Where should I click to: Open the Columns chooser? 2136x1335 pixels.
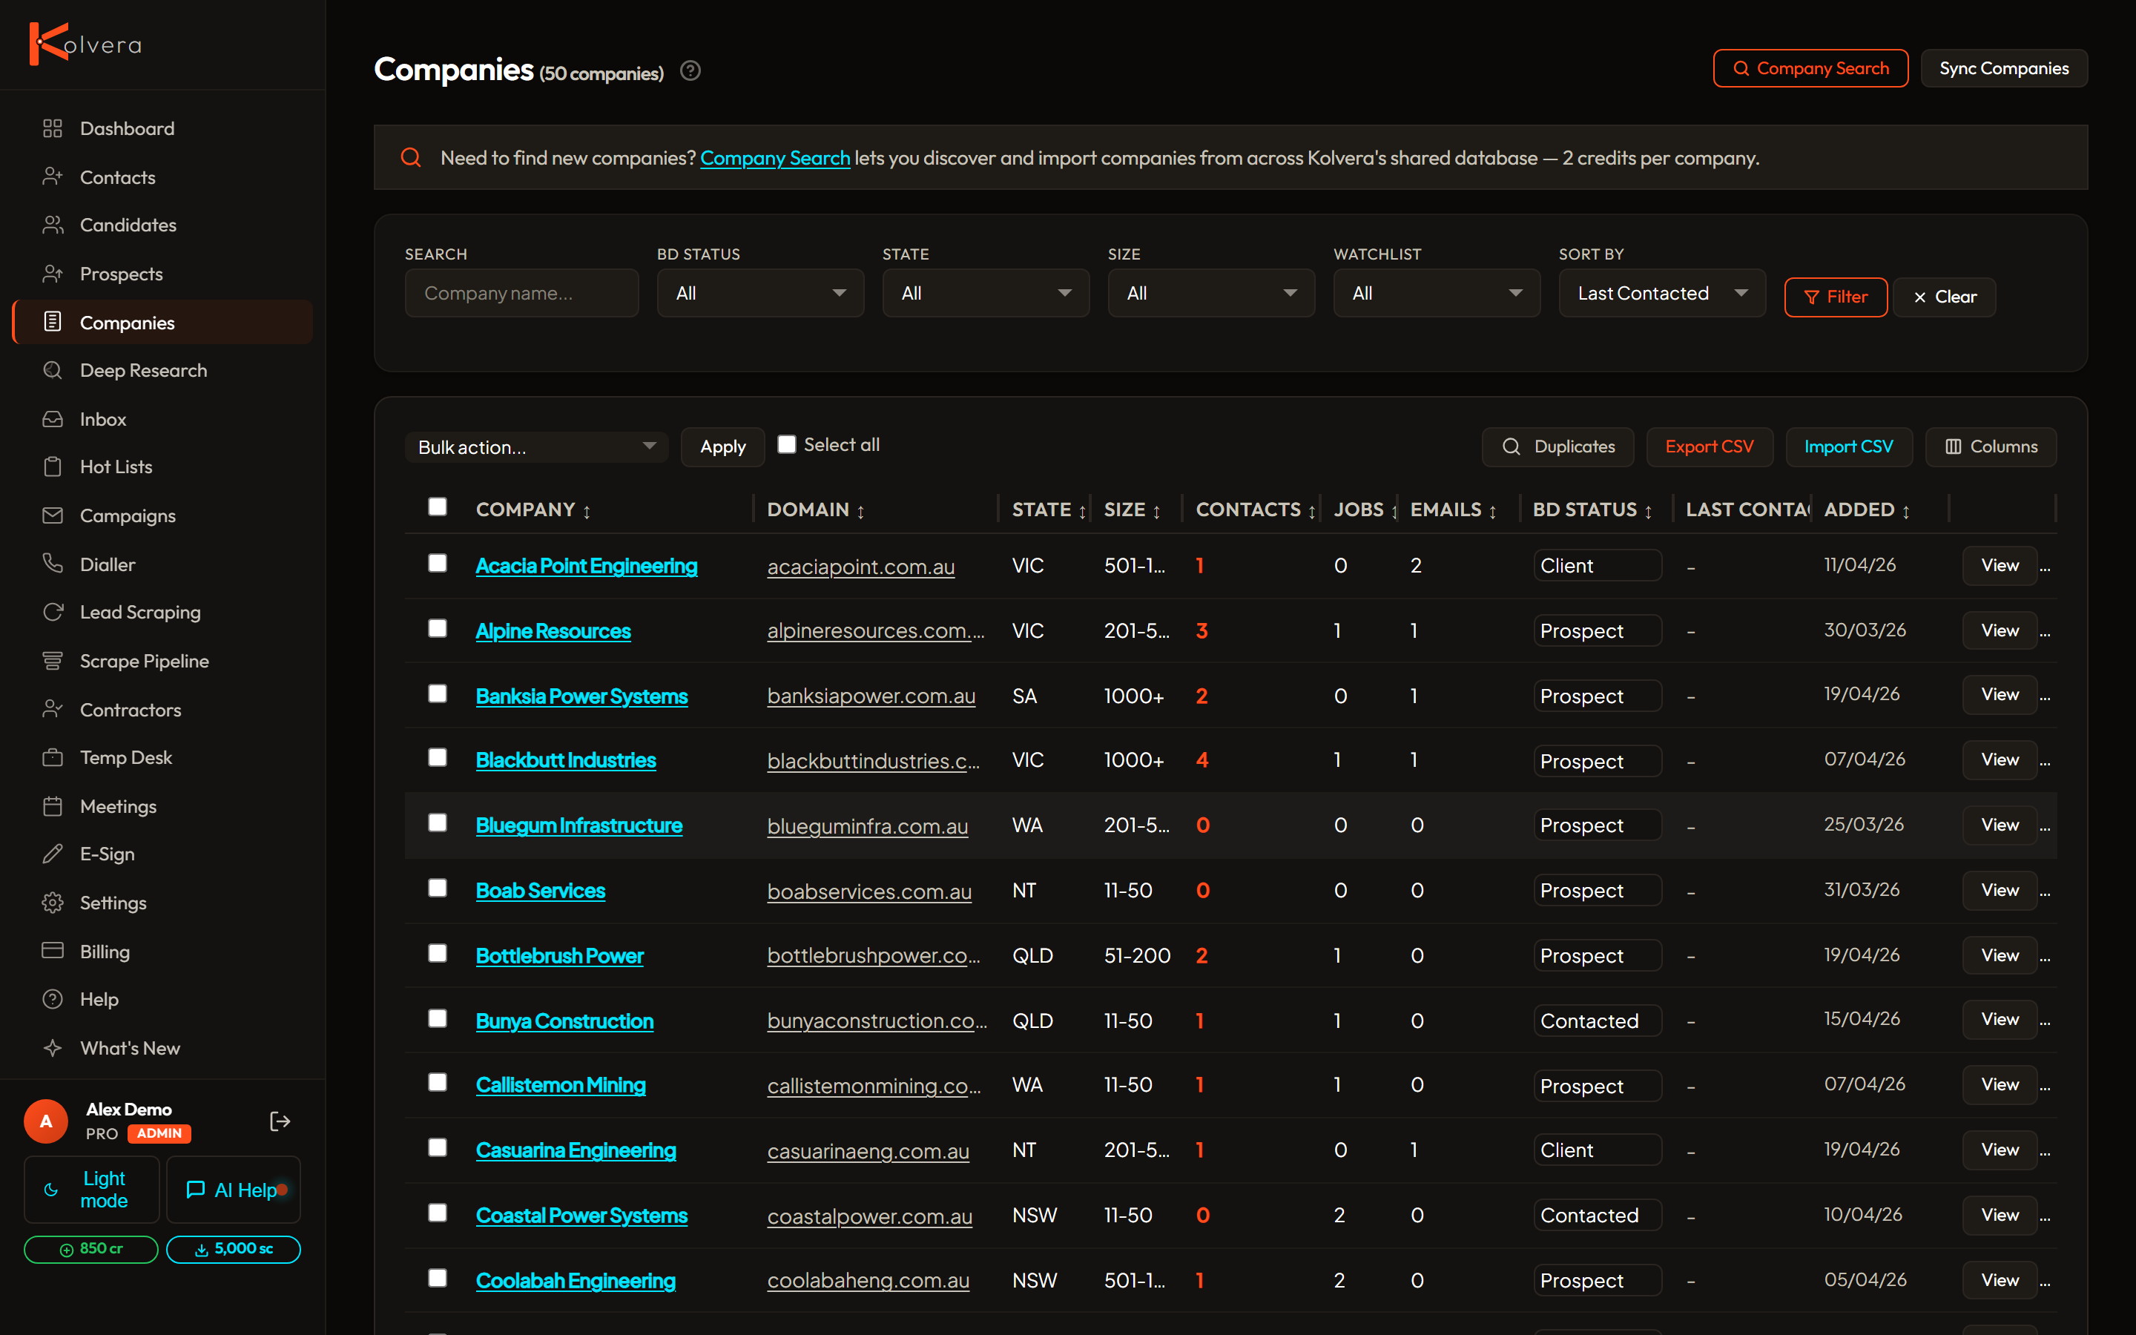click(1991, 446)
